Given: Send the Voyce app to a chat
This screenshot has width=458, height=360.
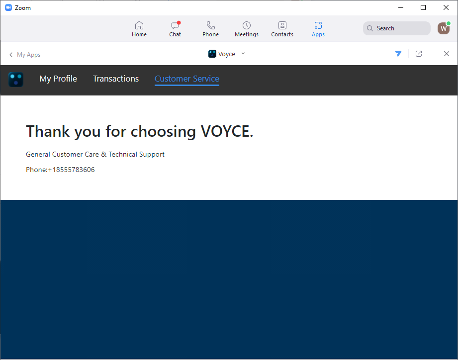Looking at the screenshot, I should 398,54.
